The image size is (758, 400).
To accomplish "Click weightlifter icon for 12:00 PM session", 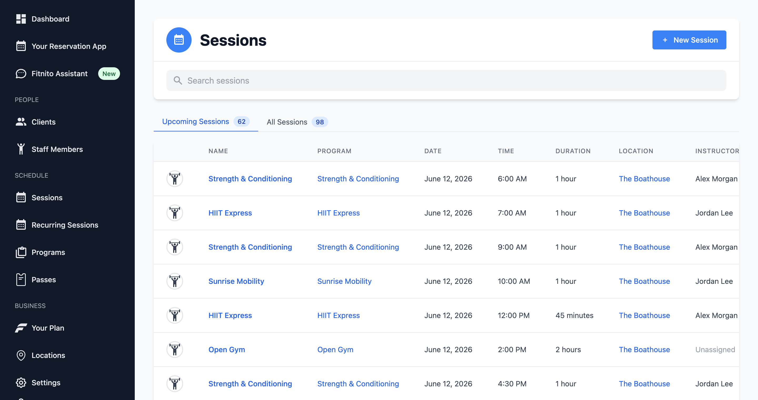I will 175,315.
